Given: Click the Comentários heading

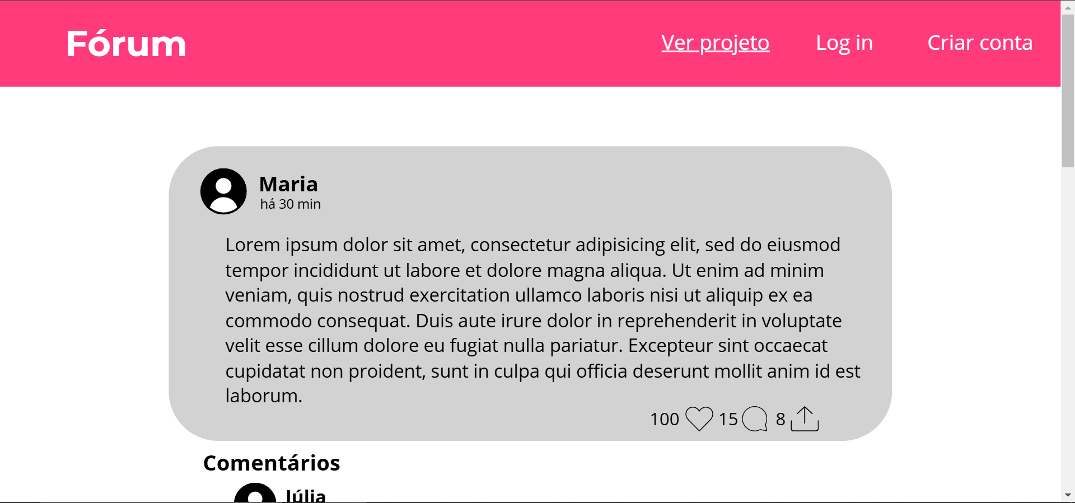Looking at the screenshot, I should [x=272, y=463].
